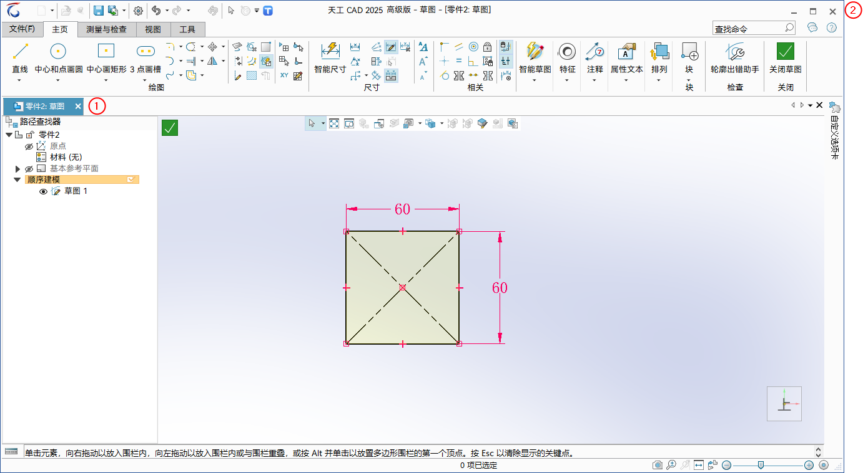Toggle the highlighted dimension axis option
Viewport: 863px width, 473px height.
(391, 75)
